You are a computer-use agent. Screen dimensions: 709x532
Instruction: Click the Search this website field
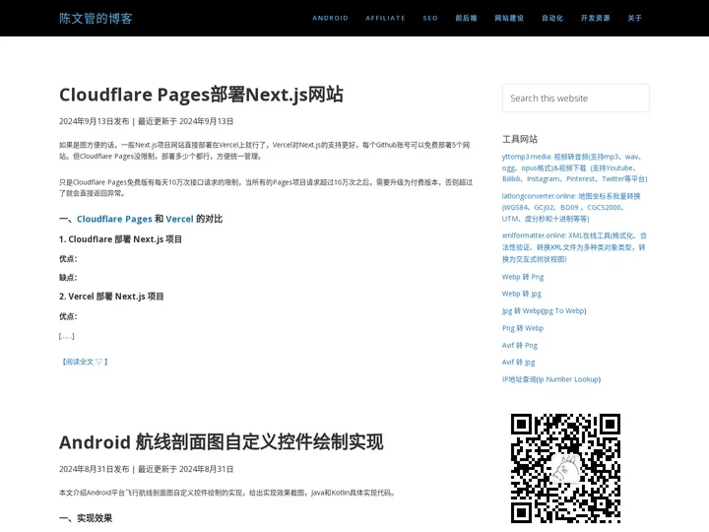[x=576, y=99]
